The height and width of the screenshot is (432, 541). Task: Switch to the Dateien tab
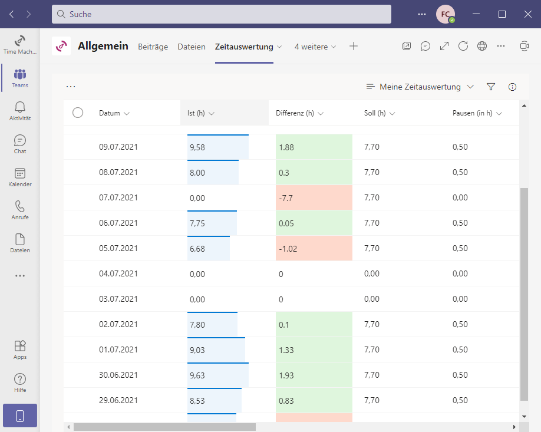[192, 47]
